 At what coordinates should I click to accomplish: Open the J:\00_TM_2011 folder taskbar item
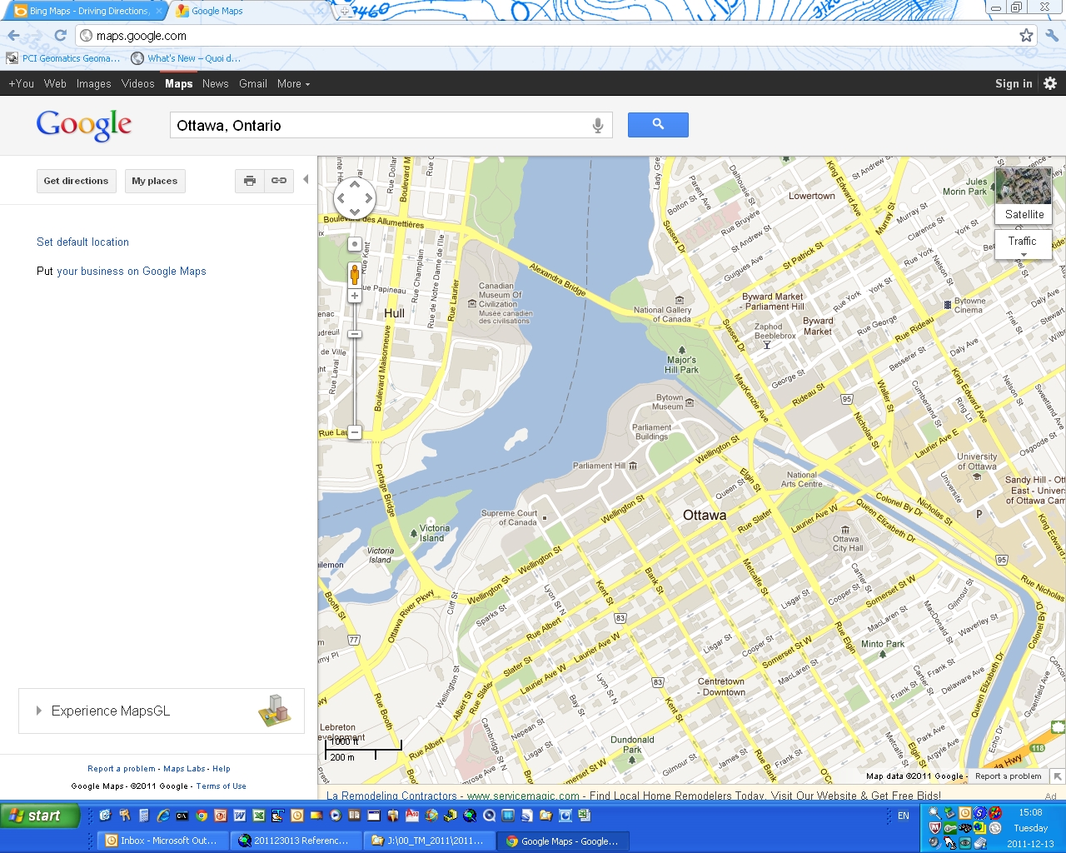429,841
